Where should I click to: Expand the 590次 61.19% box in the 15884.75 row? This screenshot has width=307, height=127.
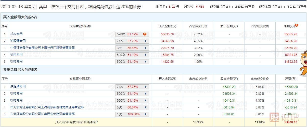132,55
